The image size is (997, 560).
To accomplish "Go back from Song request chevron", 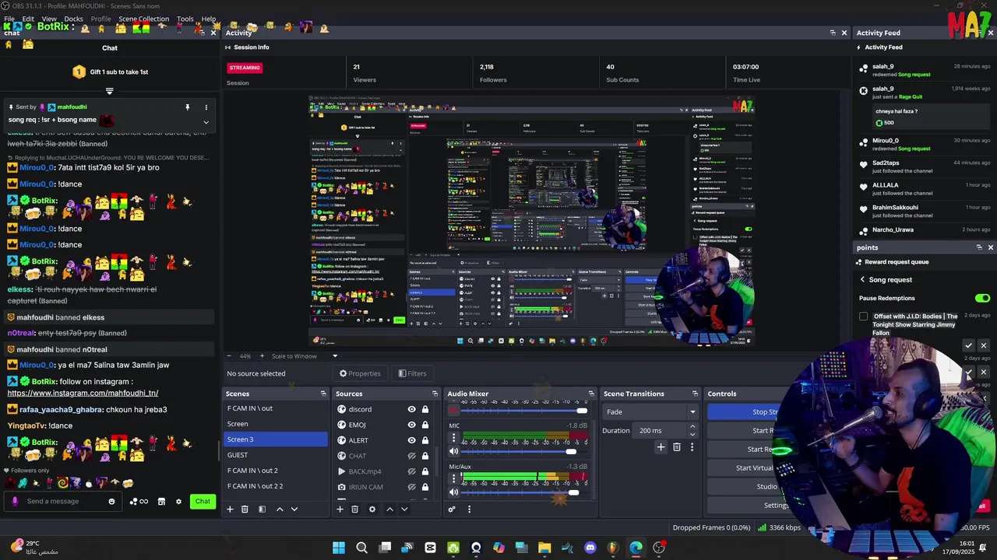I will click(862, 280).
